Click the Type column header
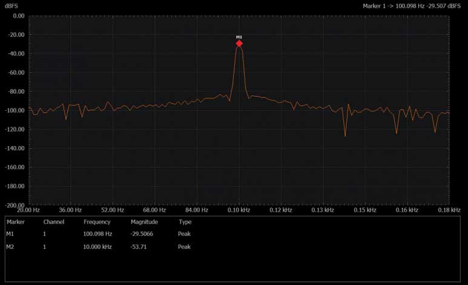 click(185, 222)
